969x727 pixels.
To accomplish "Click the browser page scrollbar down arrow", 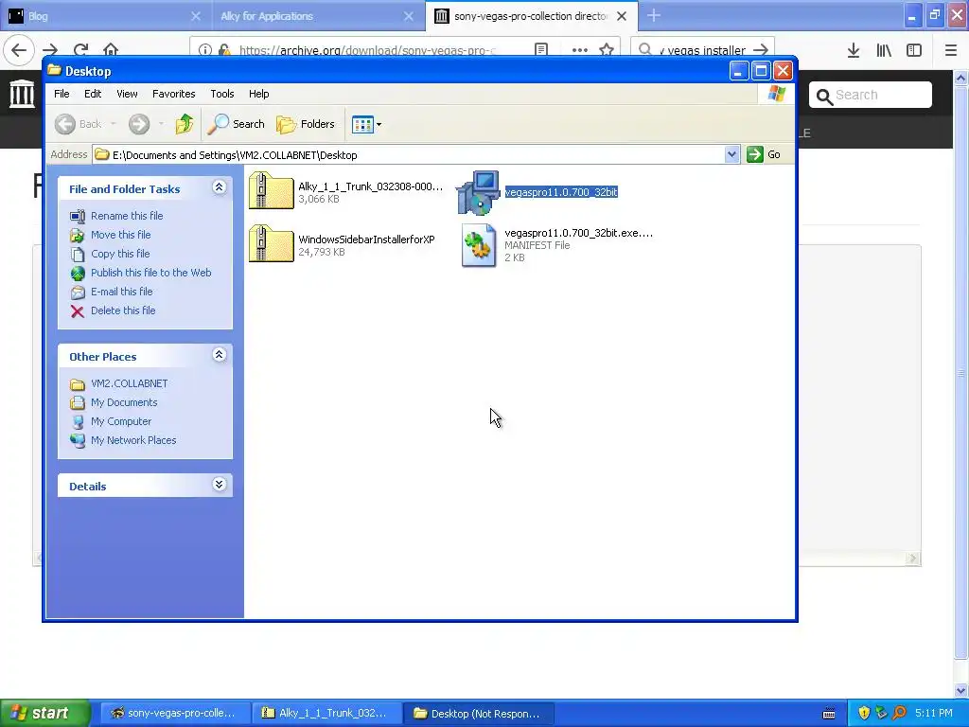I will (961, 691).
